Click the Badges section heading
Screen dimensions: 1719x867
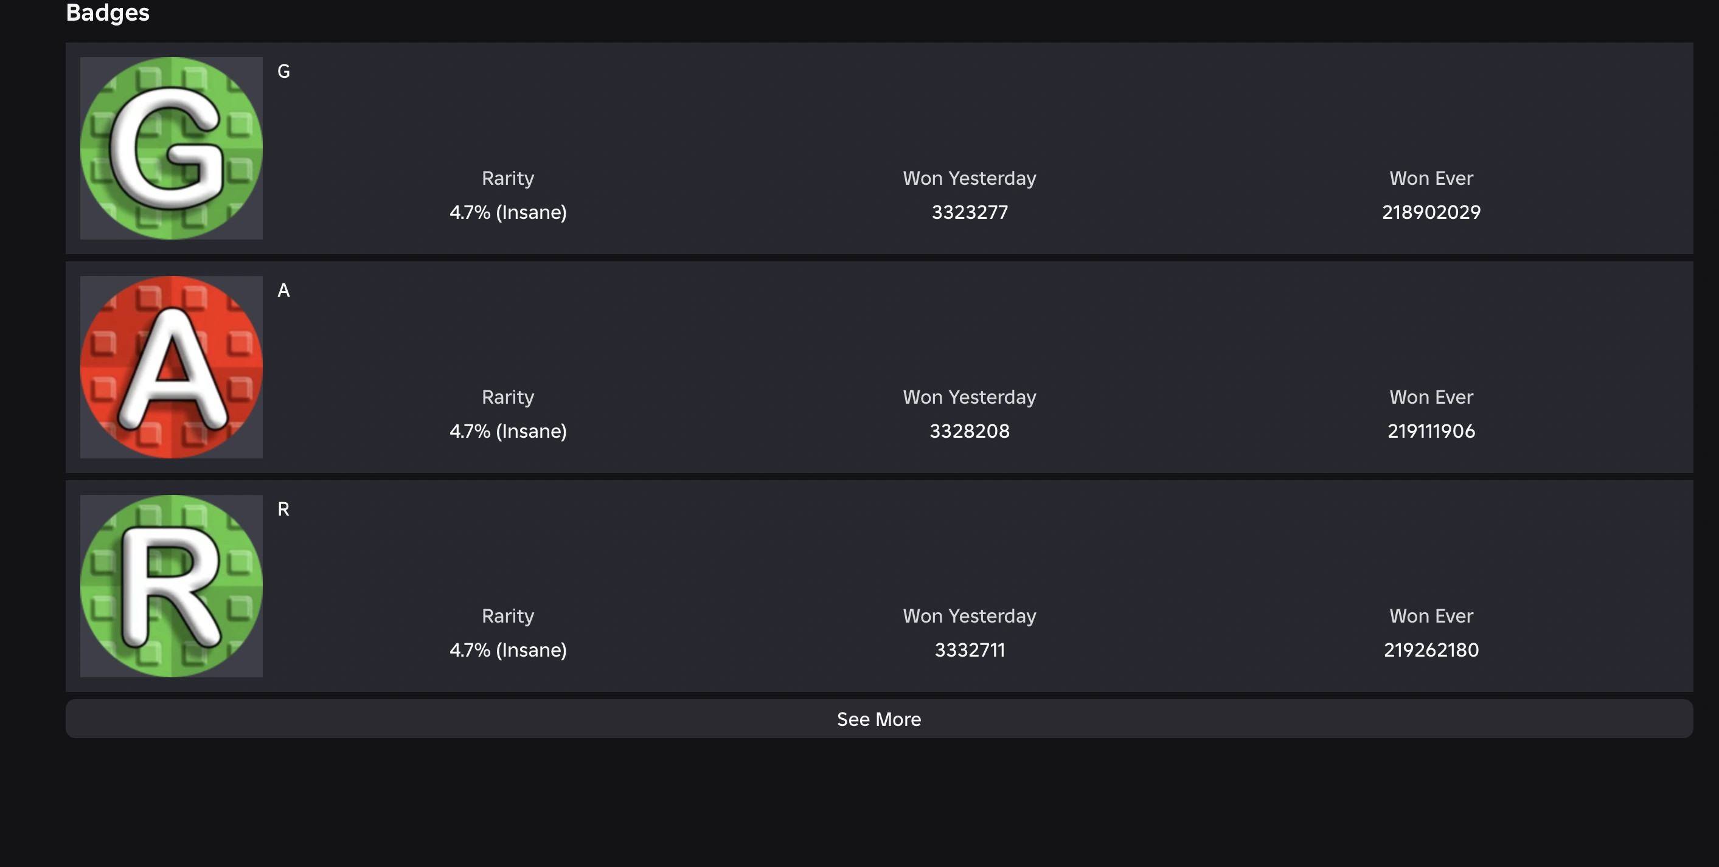[108, 12]
